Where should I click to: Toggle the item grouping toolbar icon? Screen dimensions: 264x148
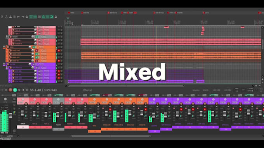click(35, 17)
